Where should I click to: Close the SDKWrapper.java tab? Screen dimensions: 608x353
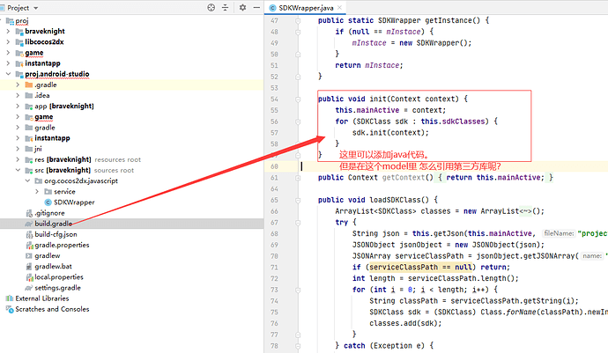(x=339, y=7)
